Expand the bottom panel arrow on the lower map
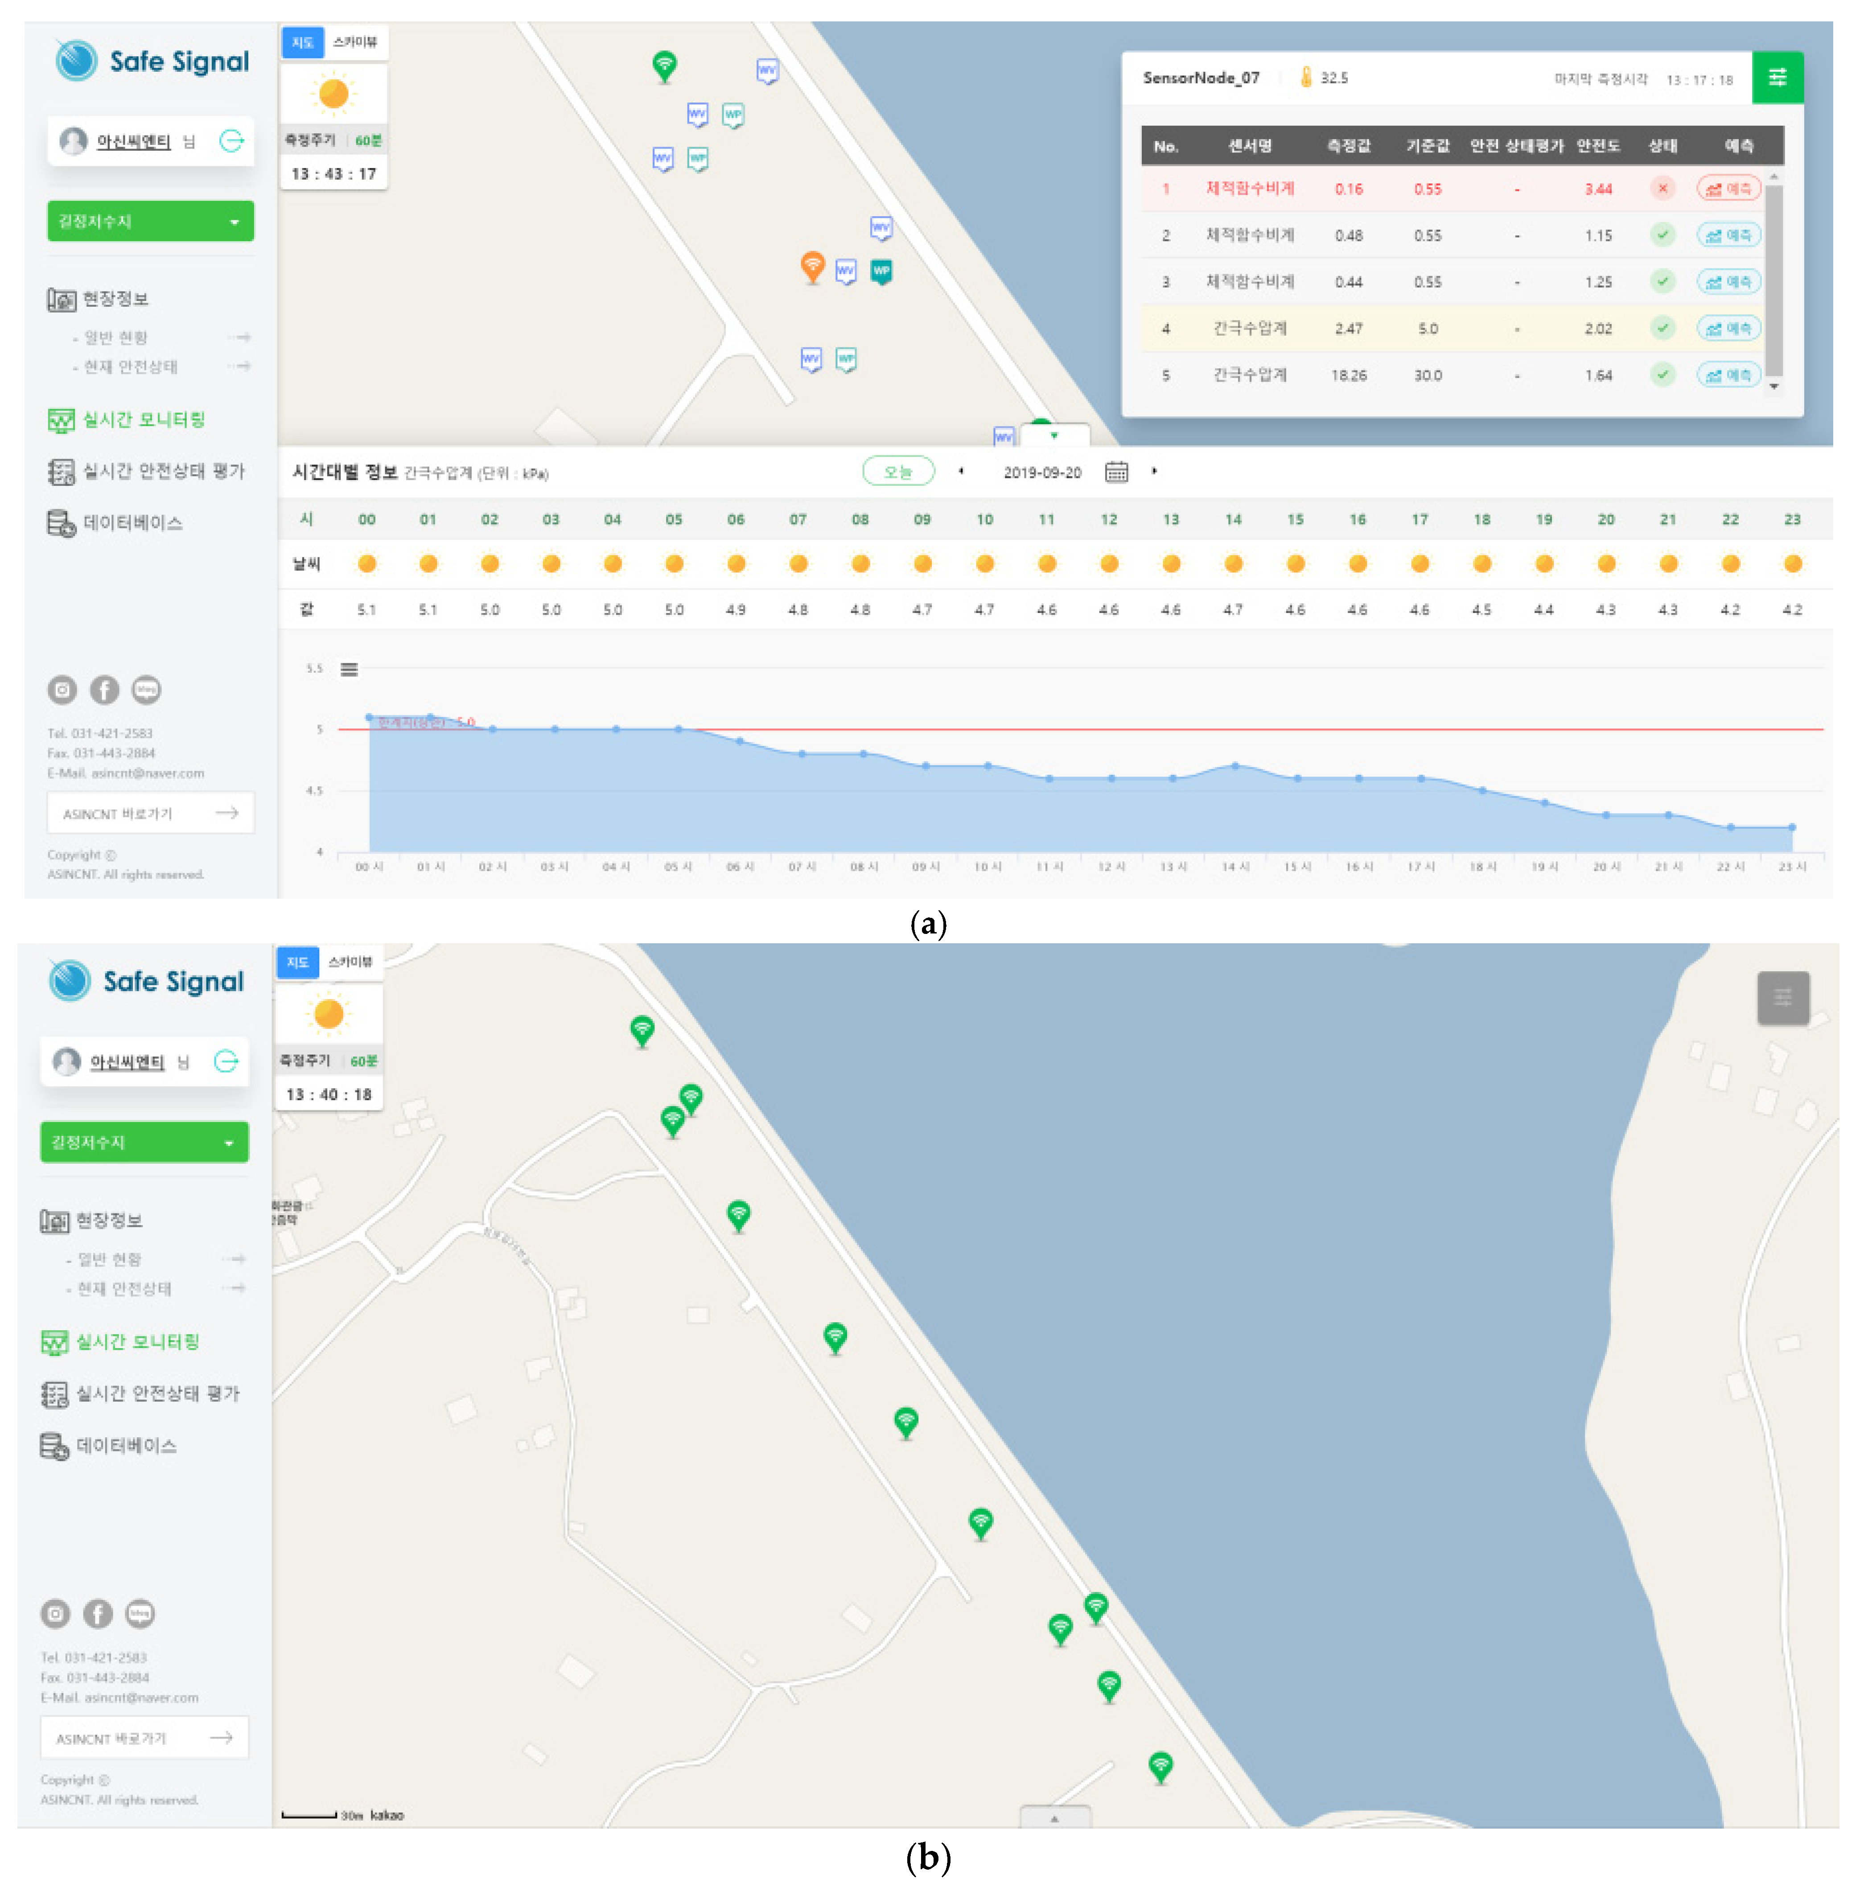This screenshot has height=1883, width=1864. (1054, 1818)
